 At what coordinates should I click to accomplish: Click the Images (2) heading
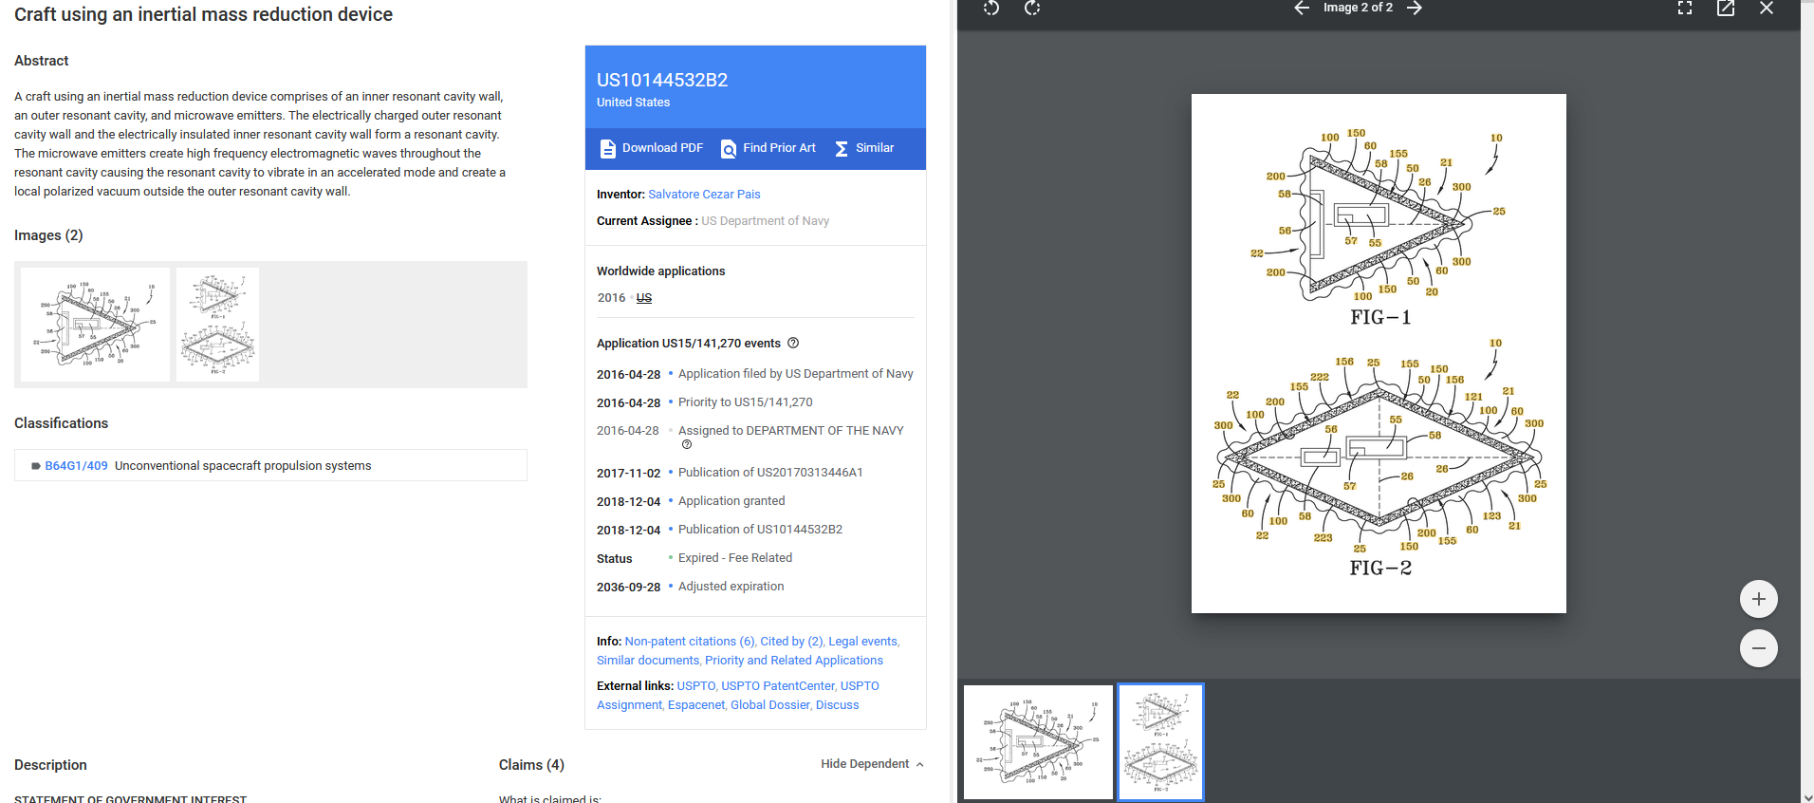coord(48,235)
